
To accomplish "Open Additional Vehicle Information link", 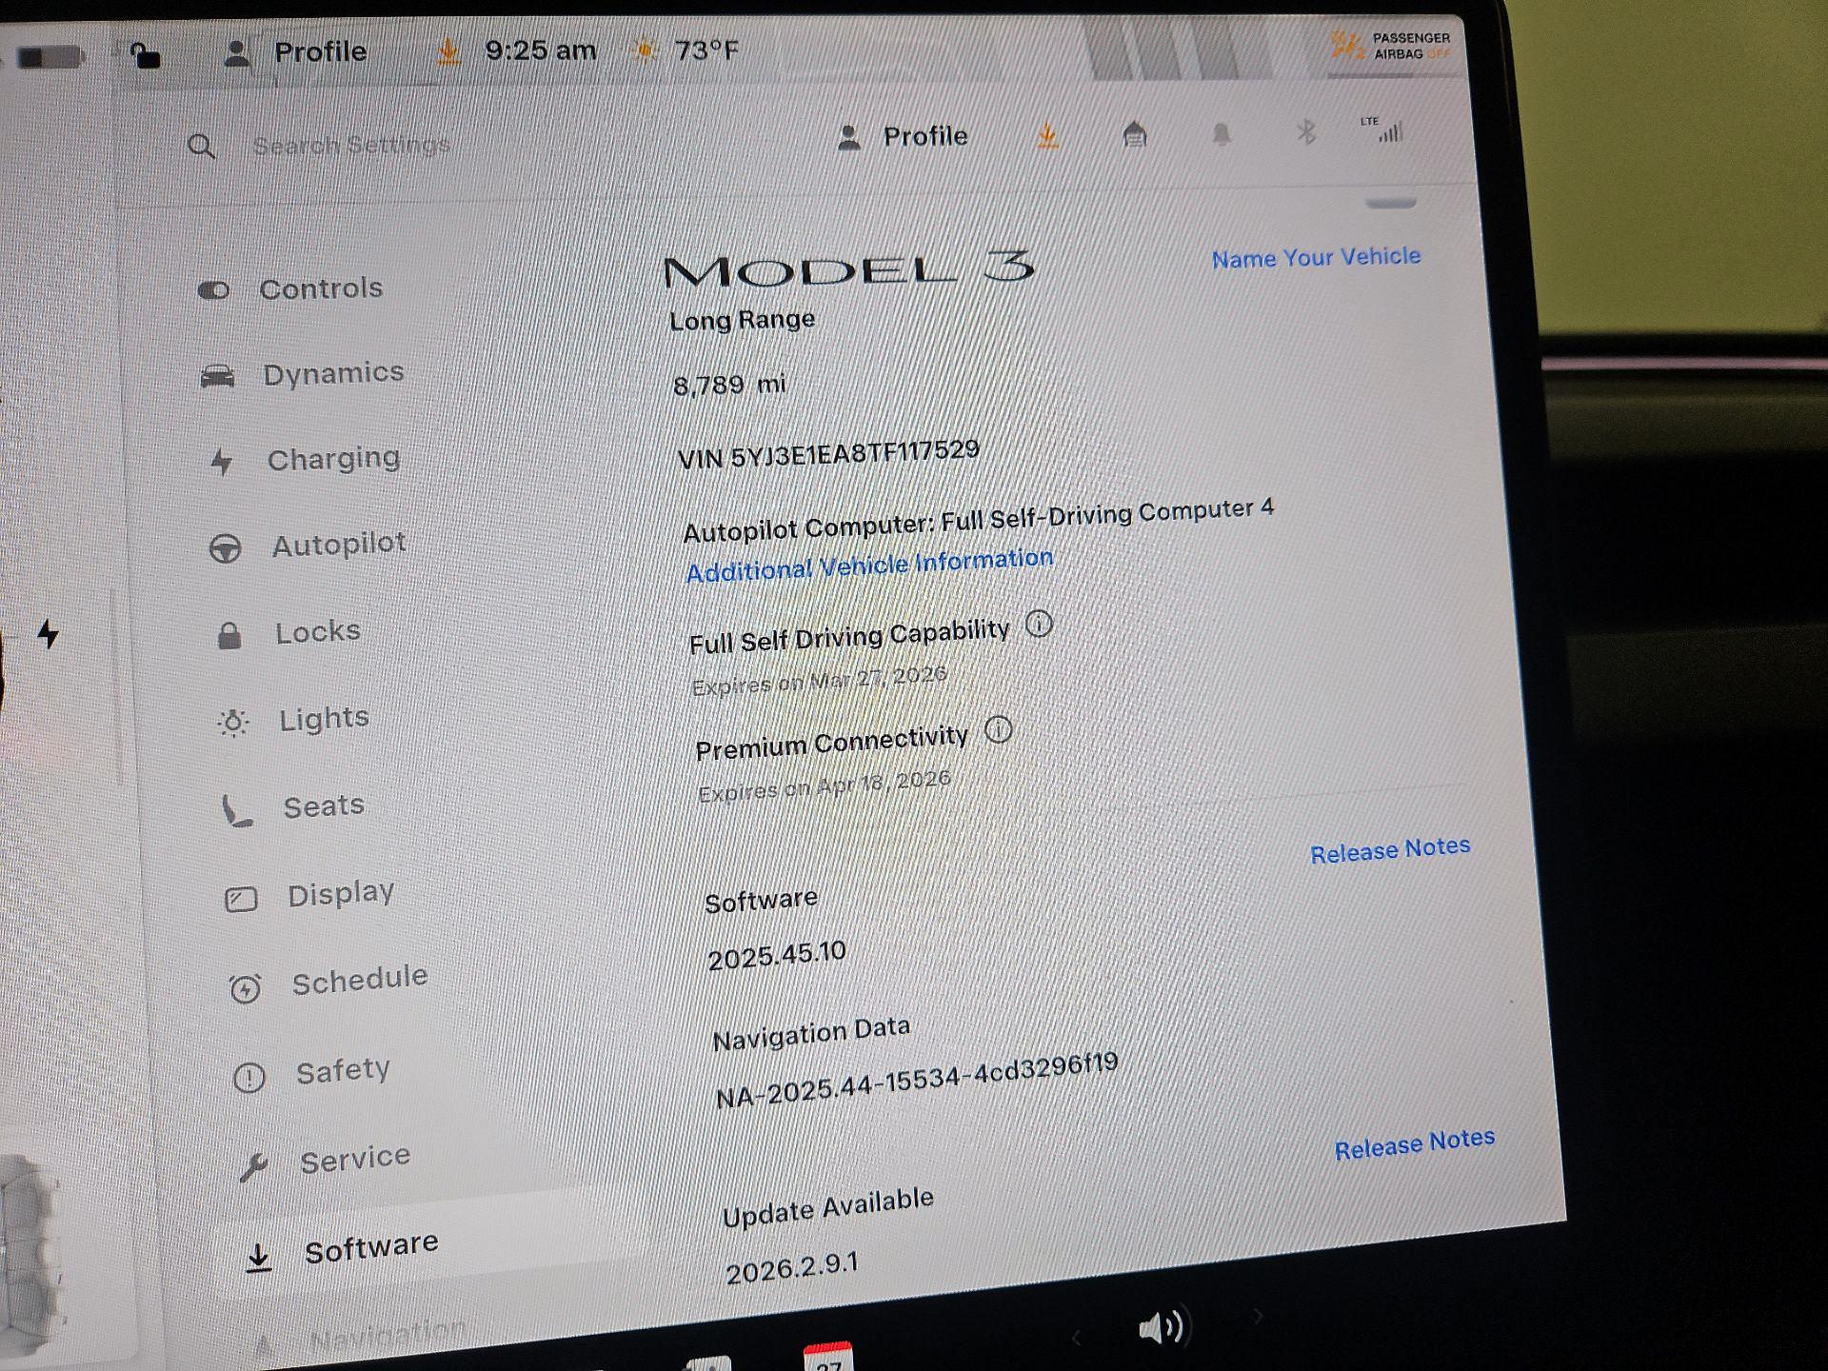I will [x=869, y=565].
